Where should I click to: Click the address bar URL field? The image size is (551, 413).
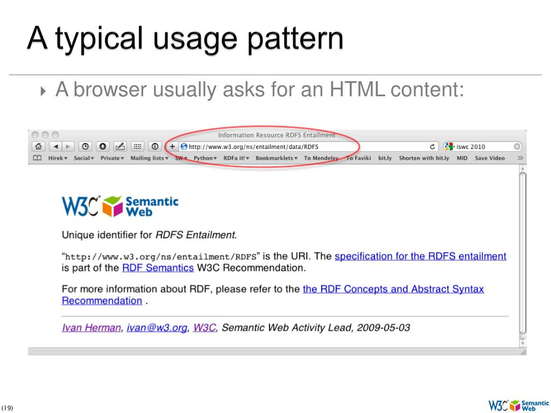[x=308, y=146]
